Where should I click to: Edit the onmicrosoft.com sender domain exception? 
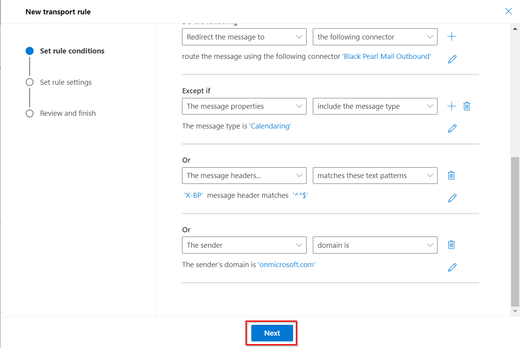coord(452,267)
